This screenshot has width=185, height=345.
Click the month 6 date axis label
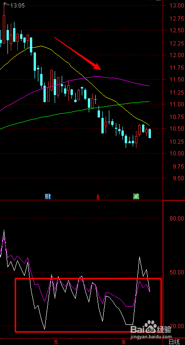click(124, 342)
